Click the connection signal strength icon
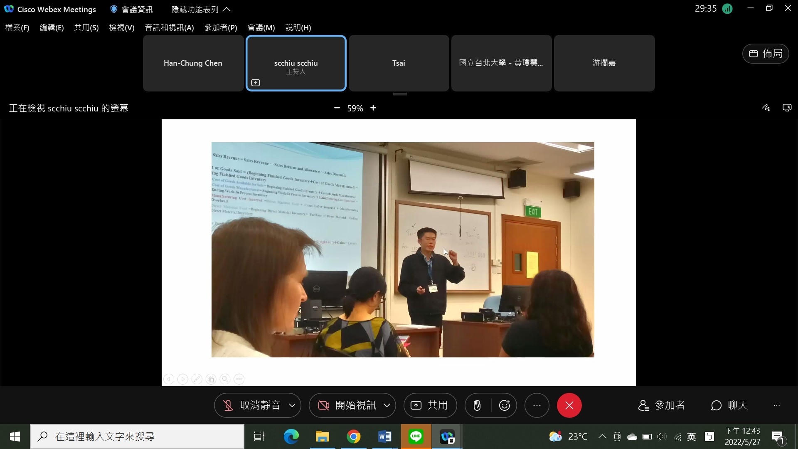Viewport: 798px width, 449px height. (x=727, y=9)
